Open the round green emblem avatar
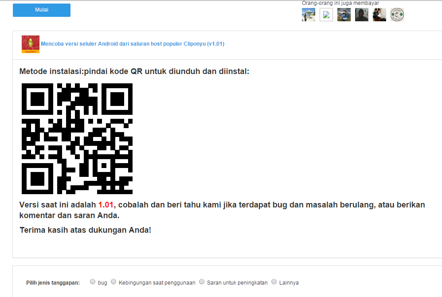442x297 pixels. pos(397,14)
